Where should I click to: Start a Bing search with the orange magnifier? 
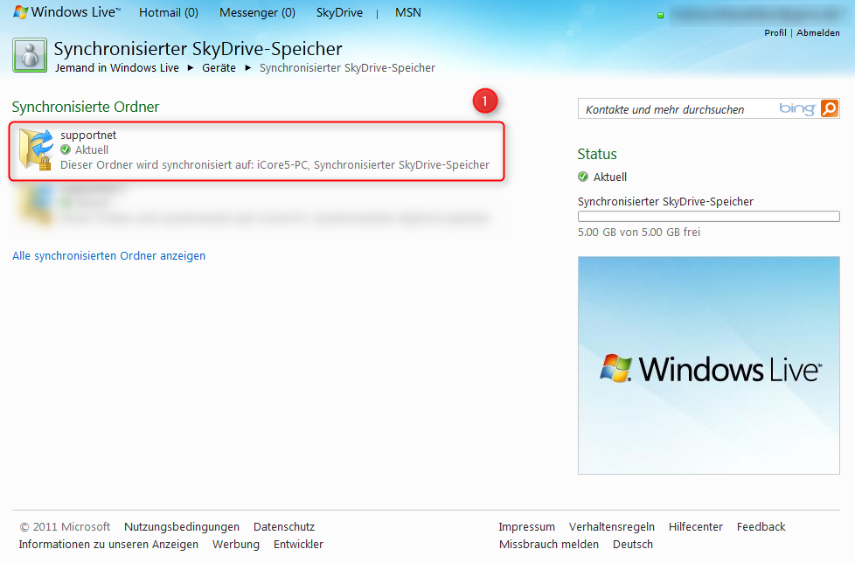click(827, 108)
